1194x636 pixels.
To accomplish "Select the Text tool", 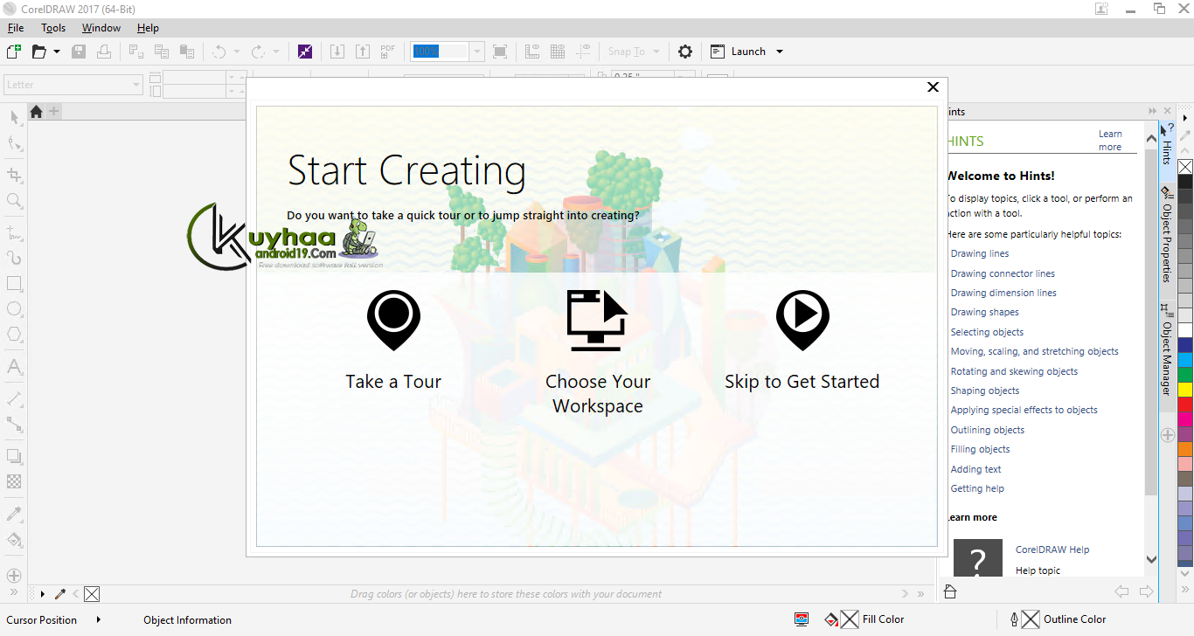I will point(14,367).
